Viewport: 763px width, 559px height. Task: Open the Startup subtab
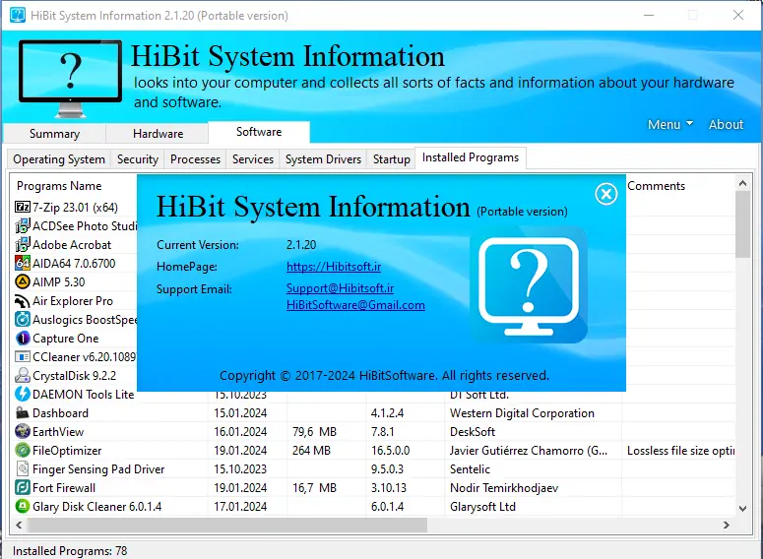(391, 159)
